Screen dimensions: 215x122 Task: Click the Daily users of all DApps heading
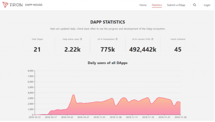(x=107, y=63)
